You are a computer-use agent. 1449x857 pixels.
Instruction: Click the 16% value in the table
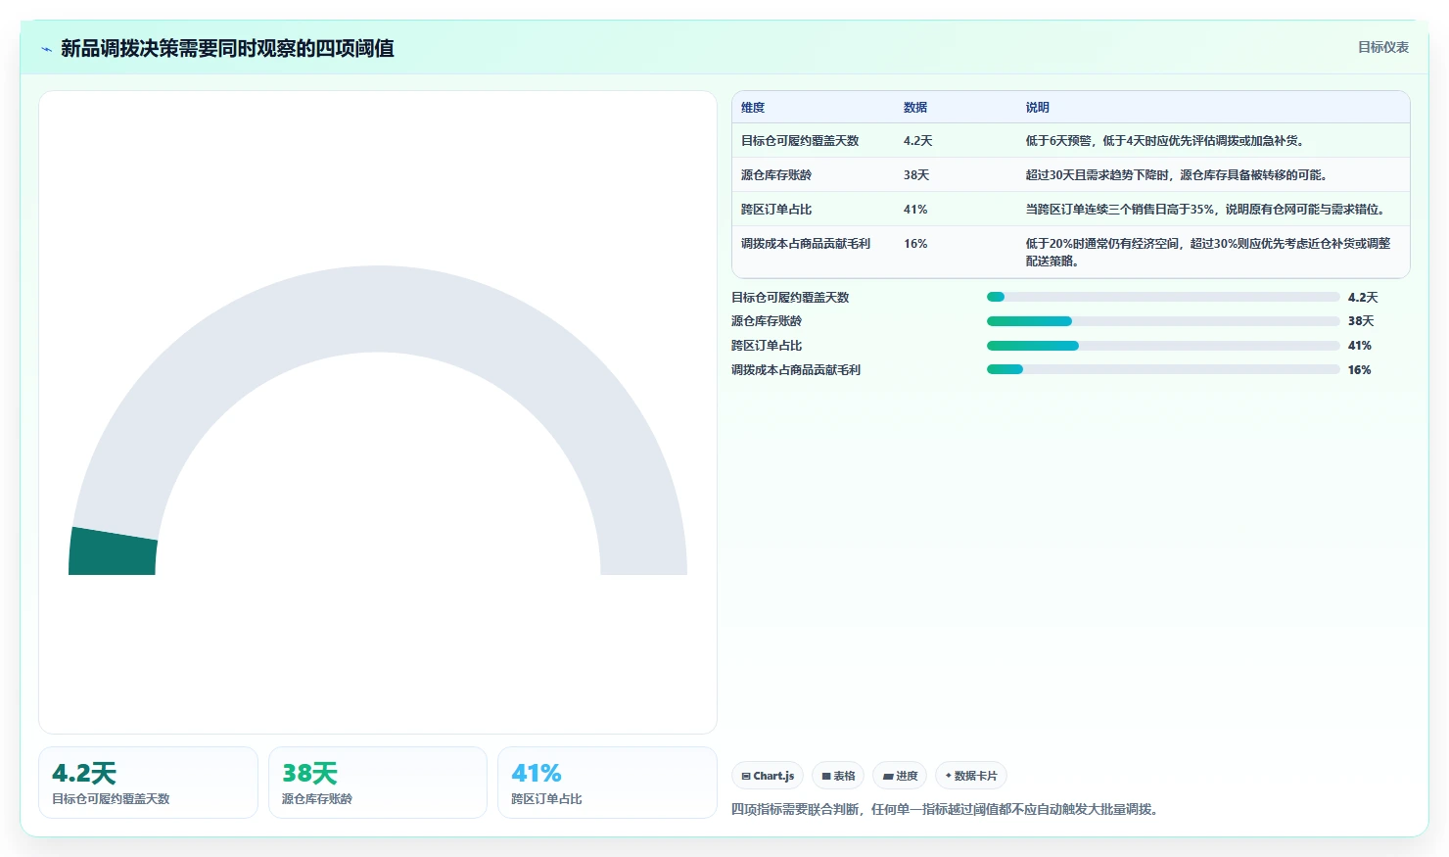point(915,244)
